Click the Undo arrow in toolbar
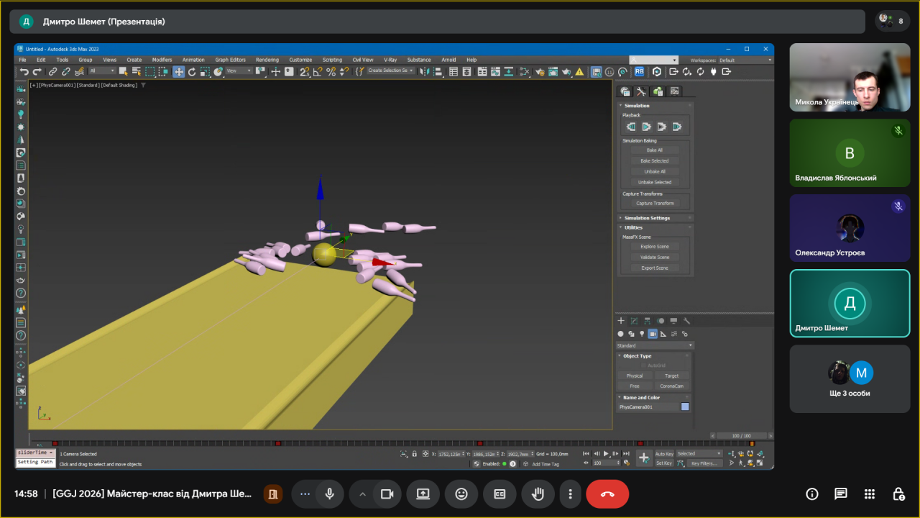 [x=24, y=71]
